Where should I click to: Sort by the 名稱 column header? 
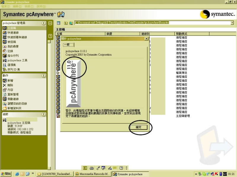click(x=80, y=34)
